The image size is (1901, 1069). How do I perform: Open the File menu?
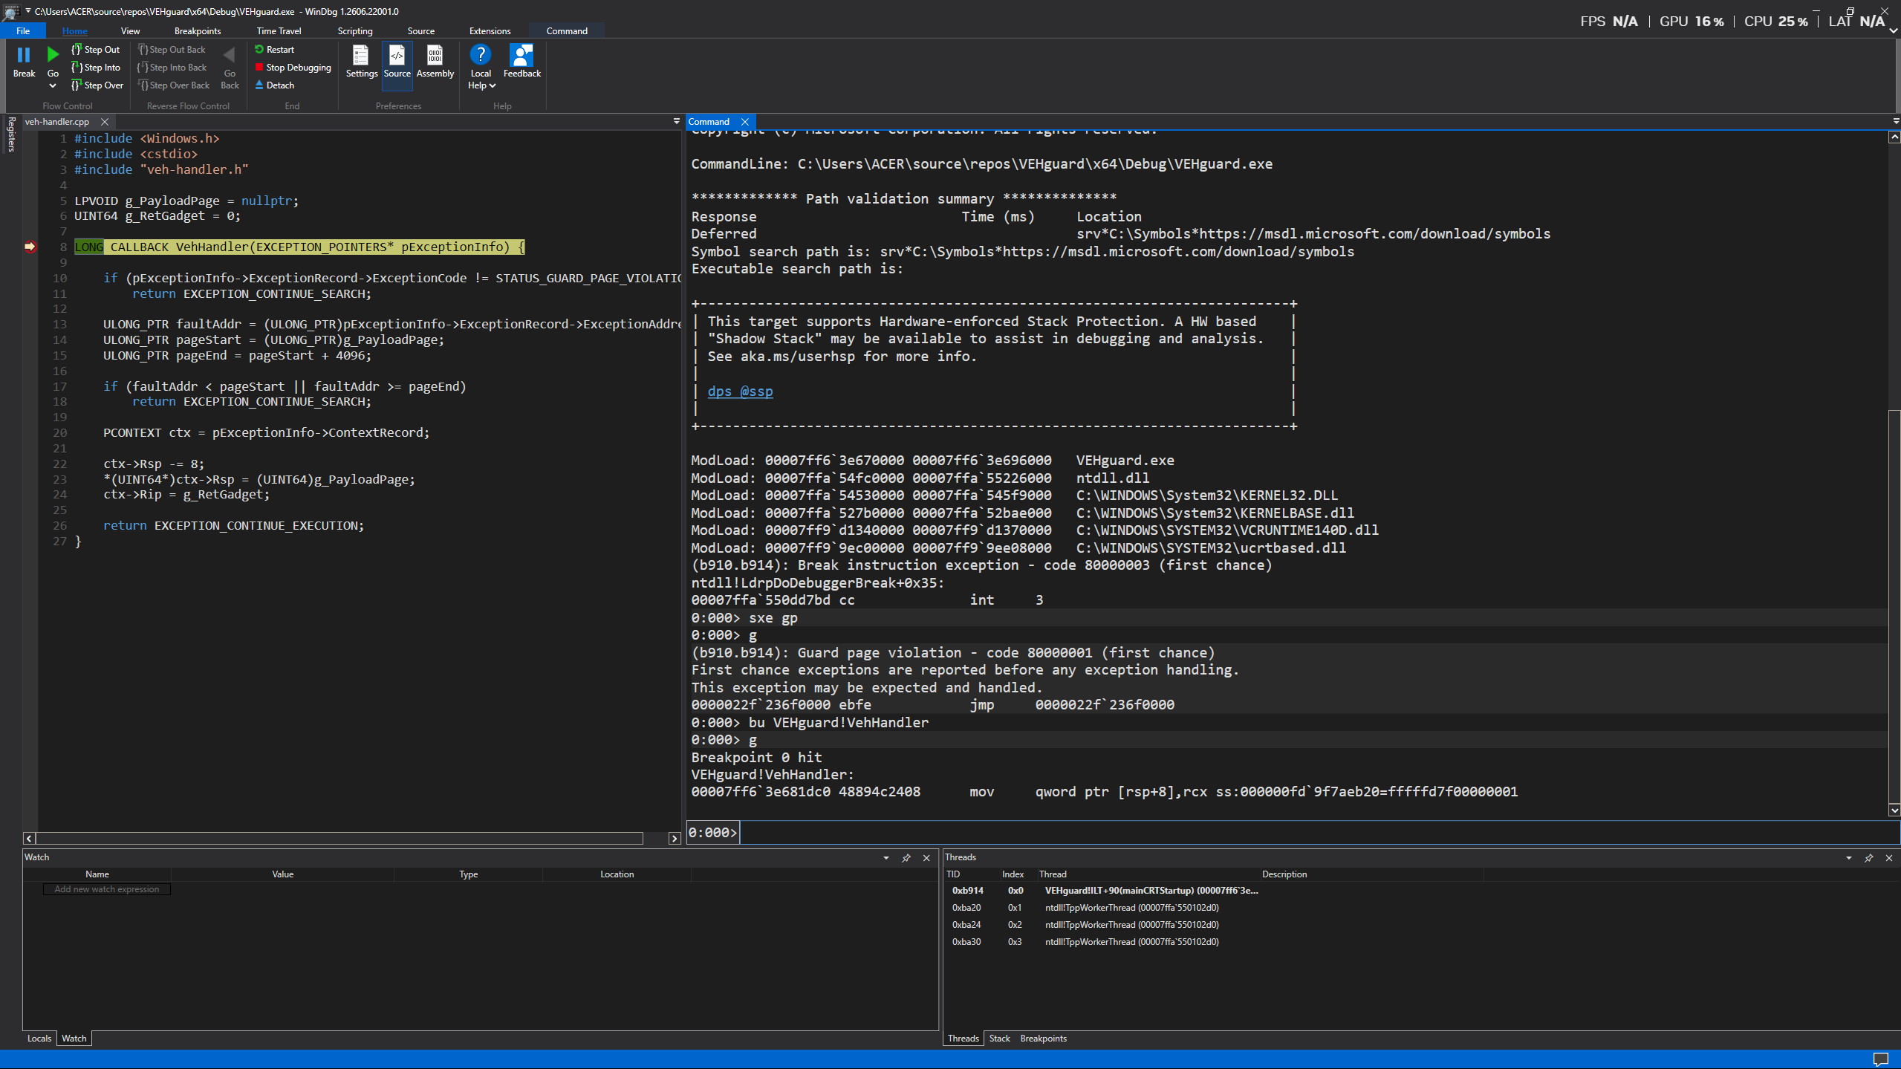23,31
